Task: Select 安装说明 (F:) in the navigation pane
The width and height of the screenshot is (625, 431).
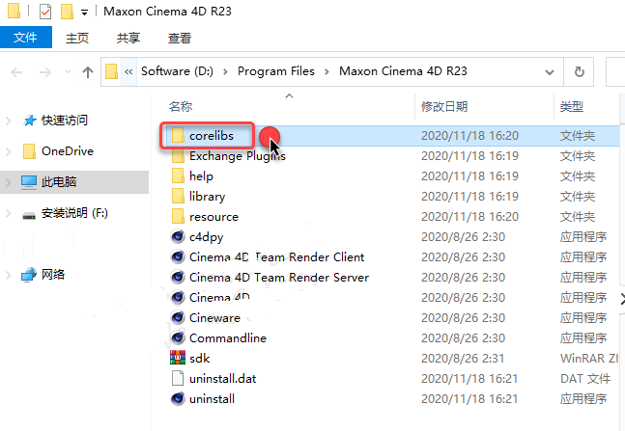Action: tap(74, 213)
